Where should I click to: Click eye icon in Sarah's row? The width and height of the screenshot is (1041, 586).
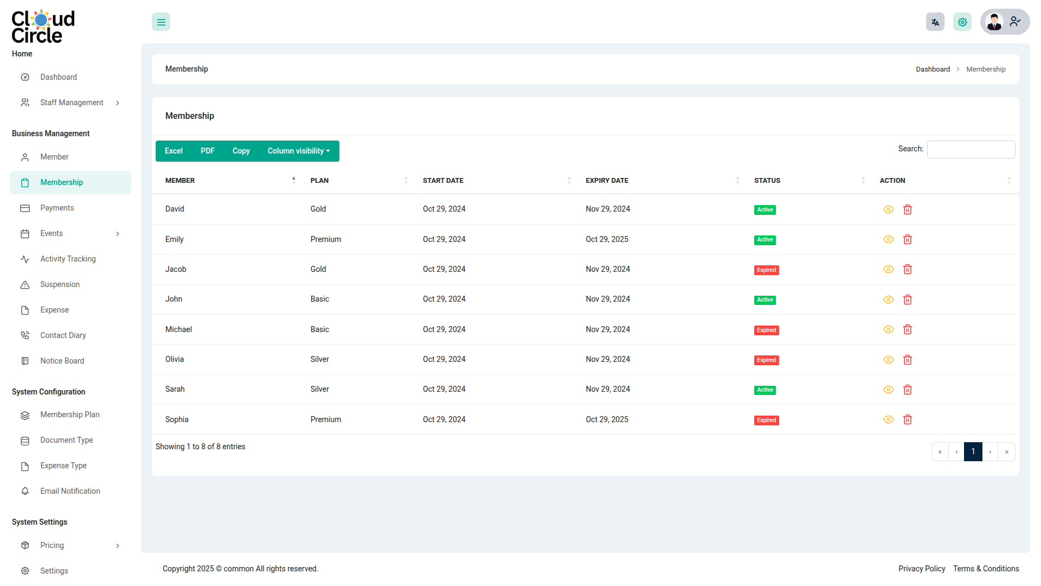click(888, 390)
